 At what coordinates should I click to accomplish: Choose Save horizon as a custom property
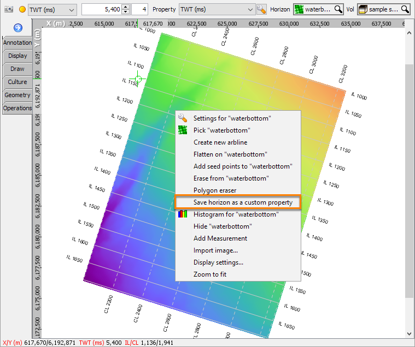point(238,202)
